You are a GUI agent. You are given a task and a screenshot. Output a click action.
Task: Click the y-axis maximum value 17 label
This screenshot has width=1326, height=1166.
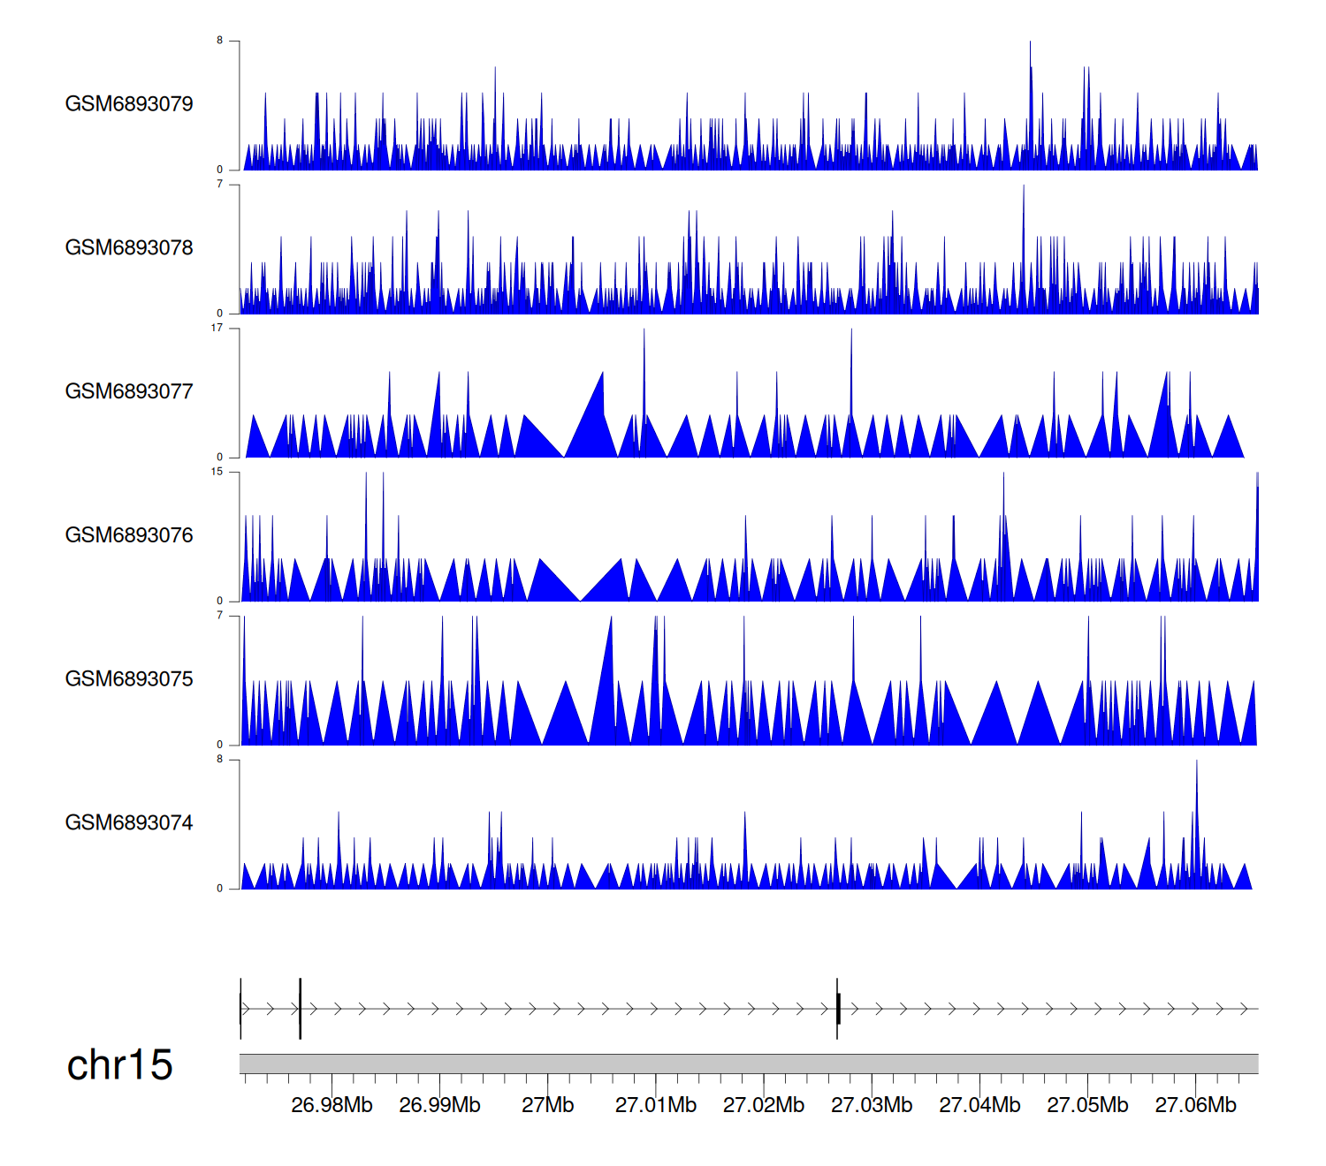(217, 328)
